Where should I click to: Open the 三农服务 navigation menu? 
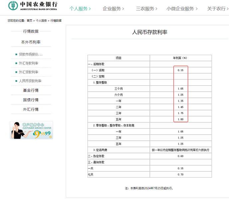[x=147, y=9]
